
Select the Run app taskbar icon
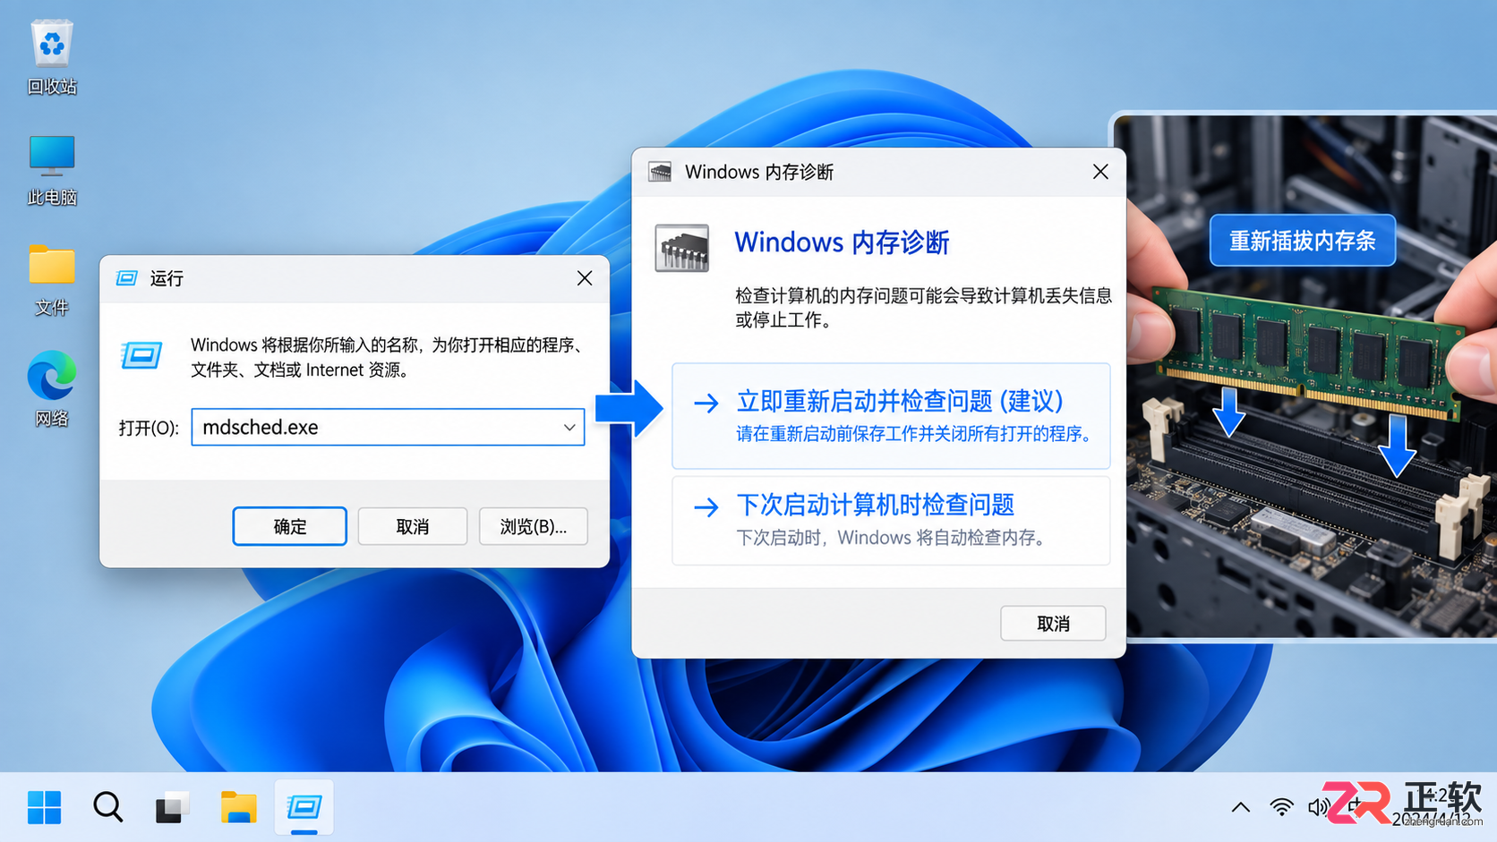coord(304,807)
